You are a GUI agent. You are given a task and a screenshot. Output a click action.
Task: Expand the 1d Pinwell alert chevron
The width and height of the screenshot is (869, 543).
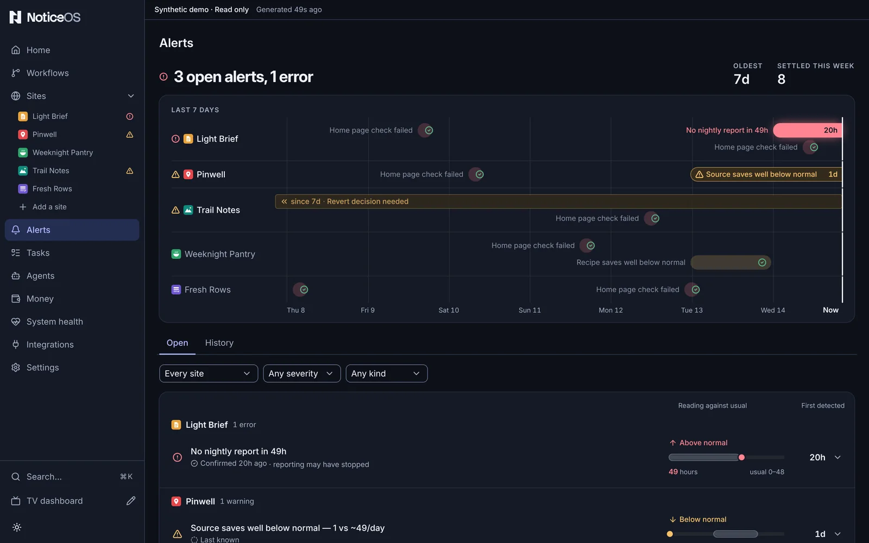click(837, 534)
